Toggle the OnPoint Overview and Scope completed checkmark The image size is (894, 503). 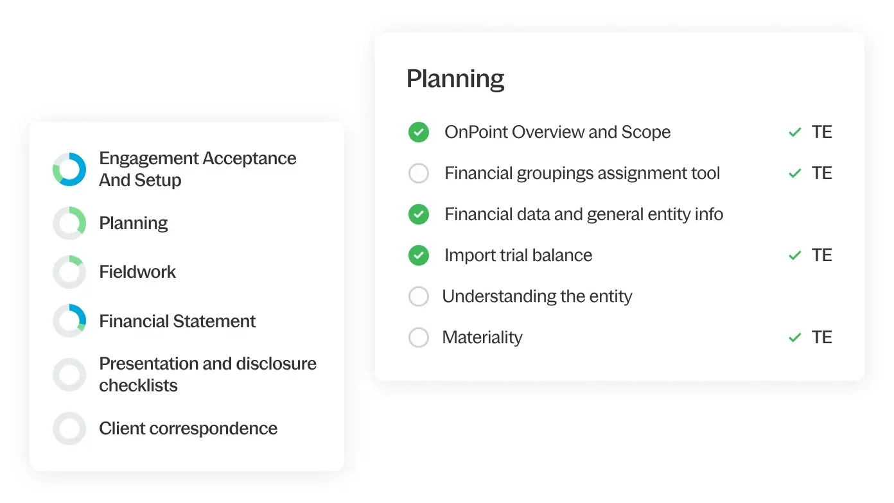[x=419, y=132]
